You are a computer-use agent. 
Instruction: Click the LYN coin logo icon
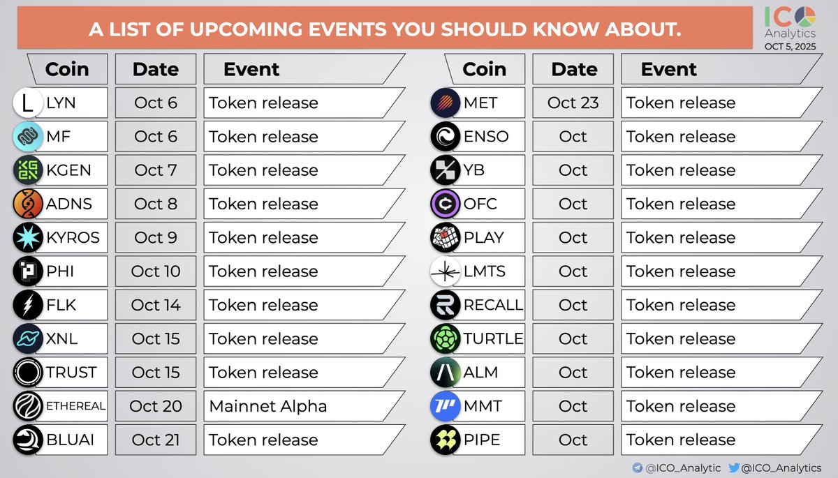[x=28, y=103]
